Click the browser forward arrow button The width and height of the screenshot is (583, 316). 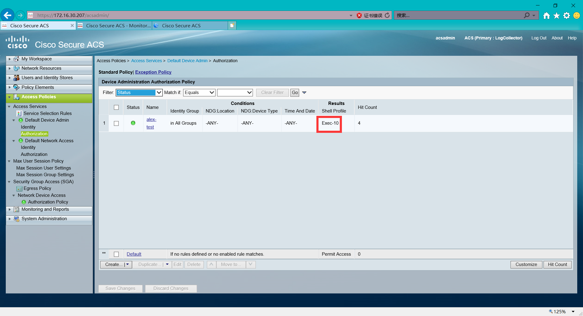click(20, 15)
